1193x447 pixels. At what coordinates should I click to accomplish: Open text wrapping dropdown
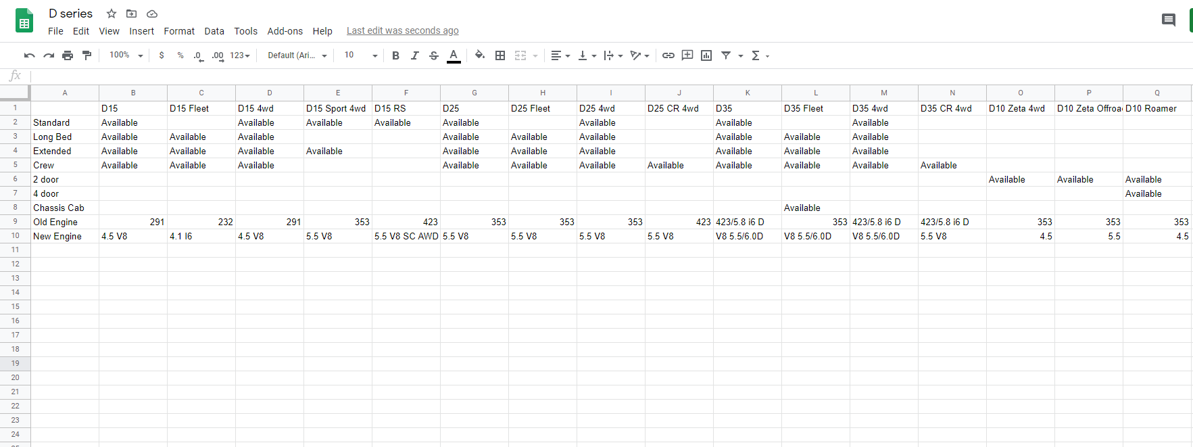(613, 55)
